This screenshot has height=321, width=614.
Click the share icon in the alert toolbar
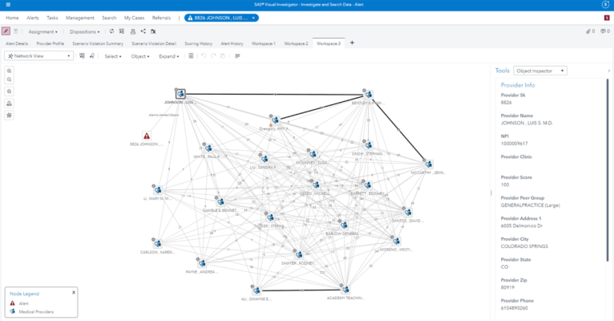[x=143, y=31]
